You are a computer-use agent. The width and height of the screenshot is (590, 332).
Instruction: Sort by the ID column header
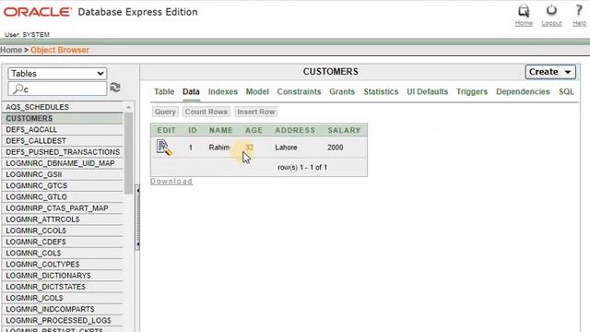193,130
